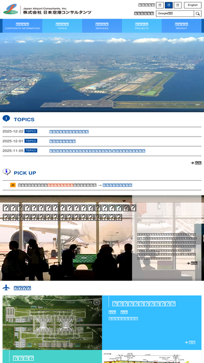
Task: Click the Japan Airport Consultants logo
Action: click(x=47, y=9)
